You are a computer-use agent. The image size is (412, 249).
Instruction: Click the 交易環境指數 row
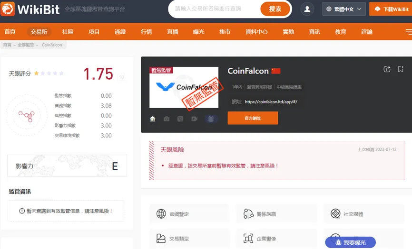click(x=83, y=135)
